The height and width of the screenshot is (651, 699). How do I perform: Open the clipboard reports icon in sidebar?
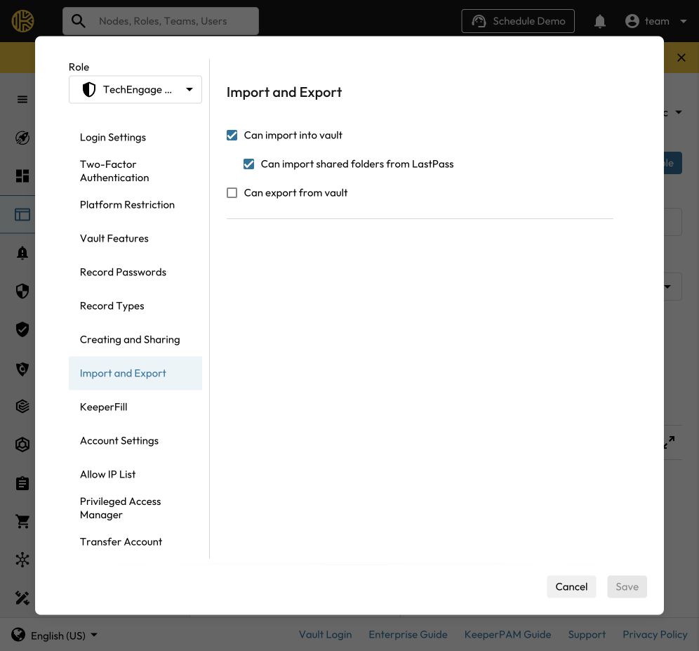(22, 483)
